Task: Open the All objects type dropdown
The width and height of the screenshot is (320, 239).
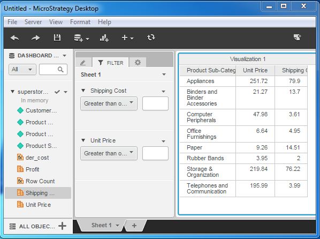Action: 22,69
